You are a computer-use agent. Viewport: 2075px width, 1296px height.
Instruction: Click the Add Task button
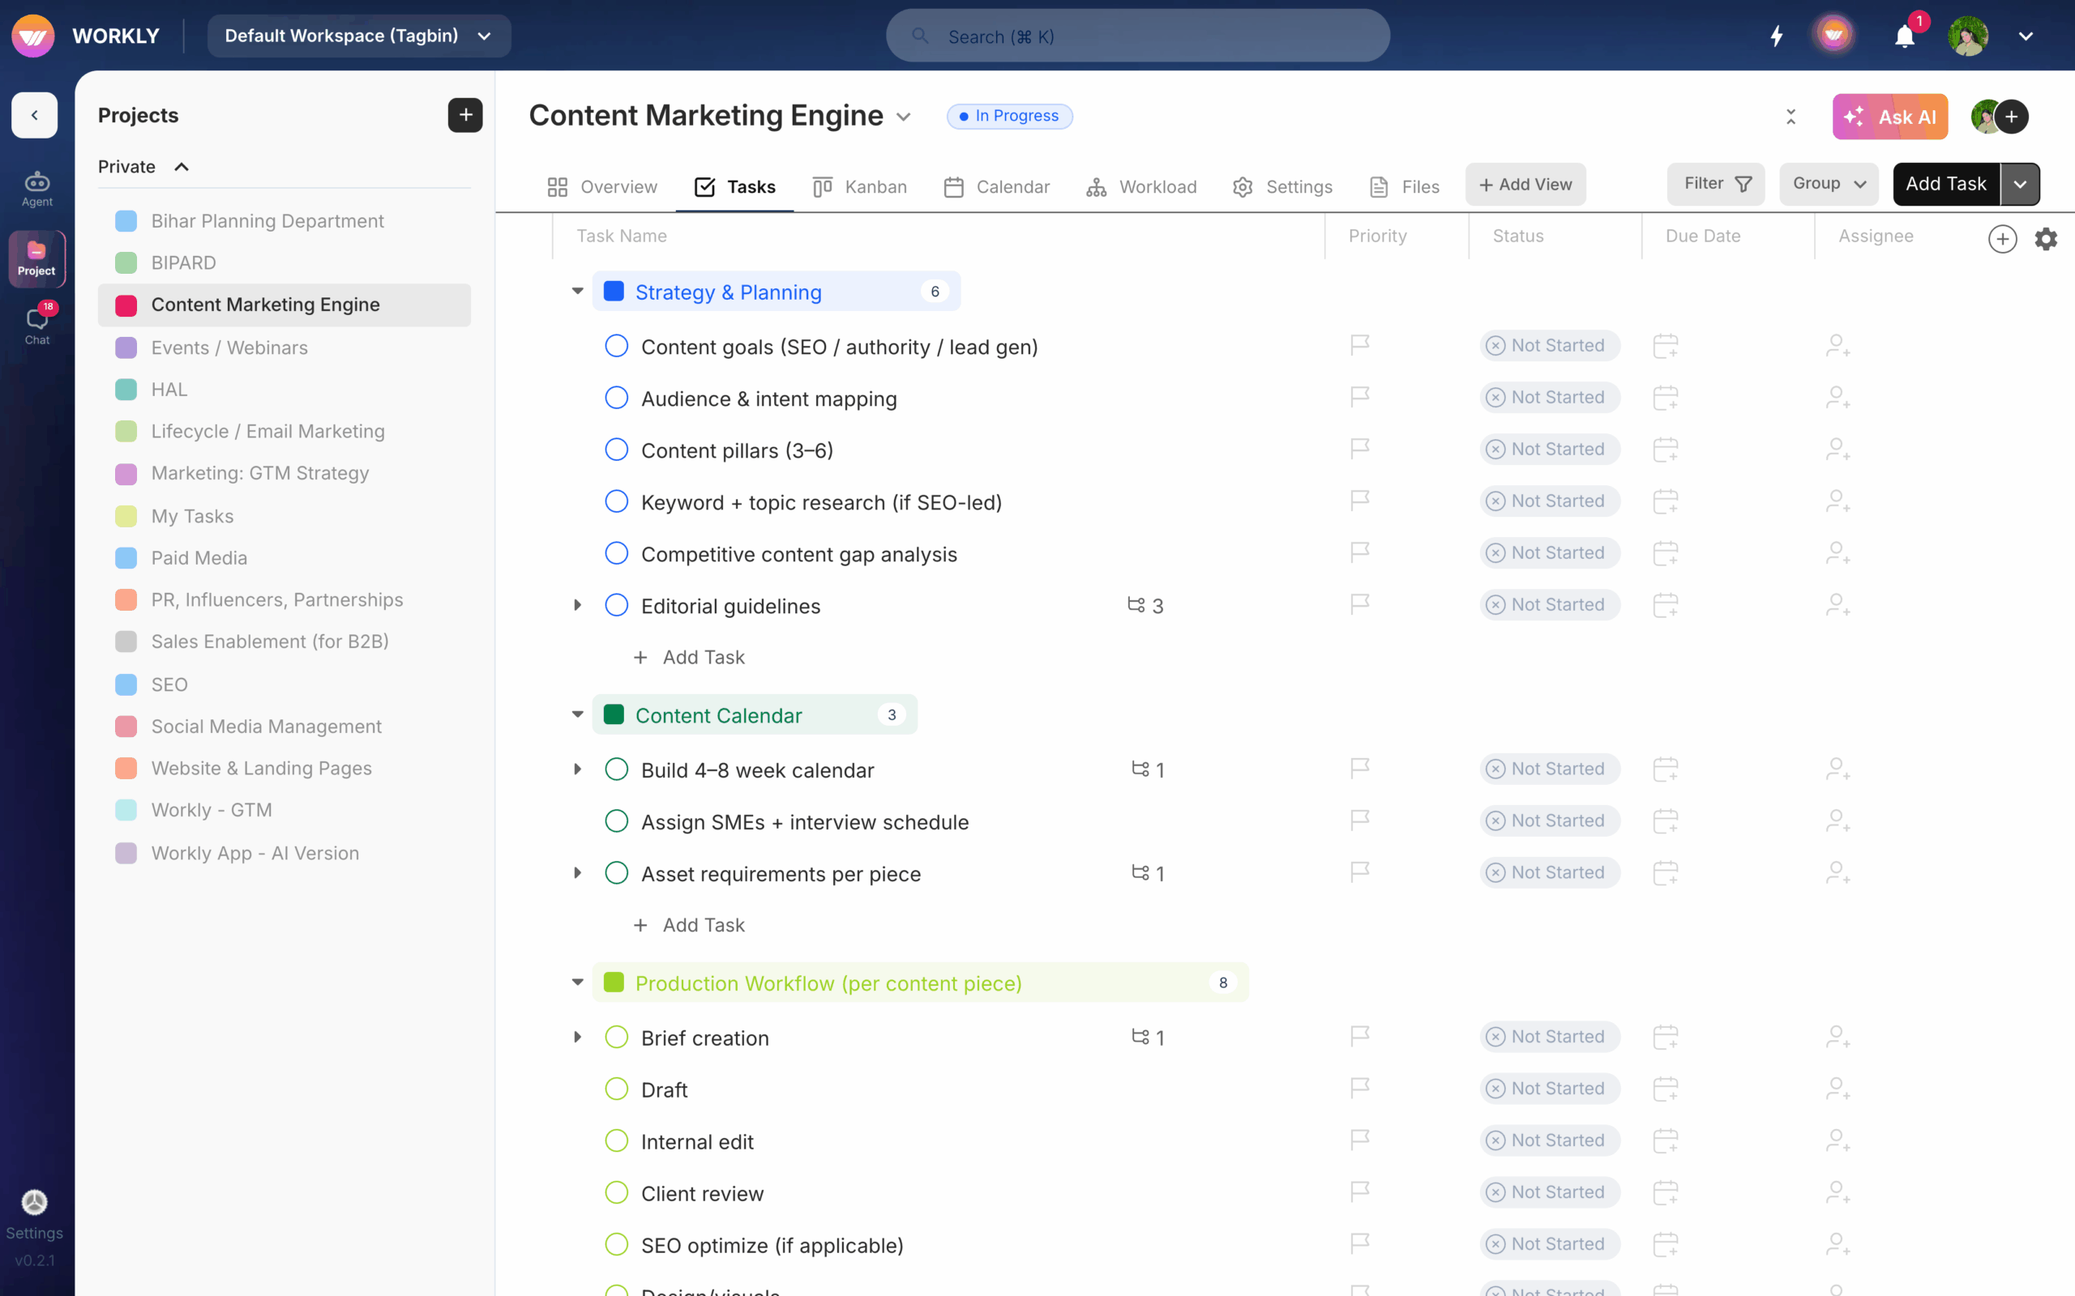click(1946, 183)
